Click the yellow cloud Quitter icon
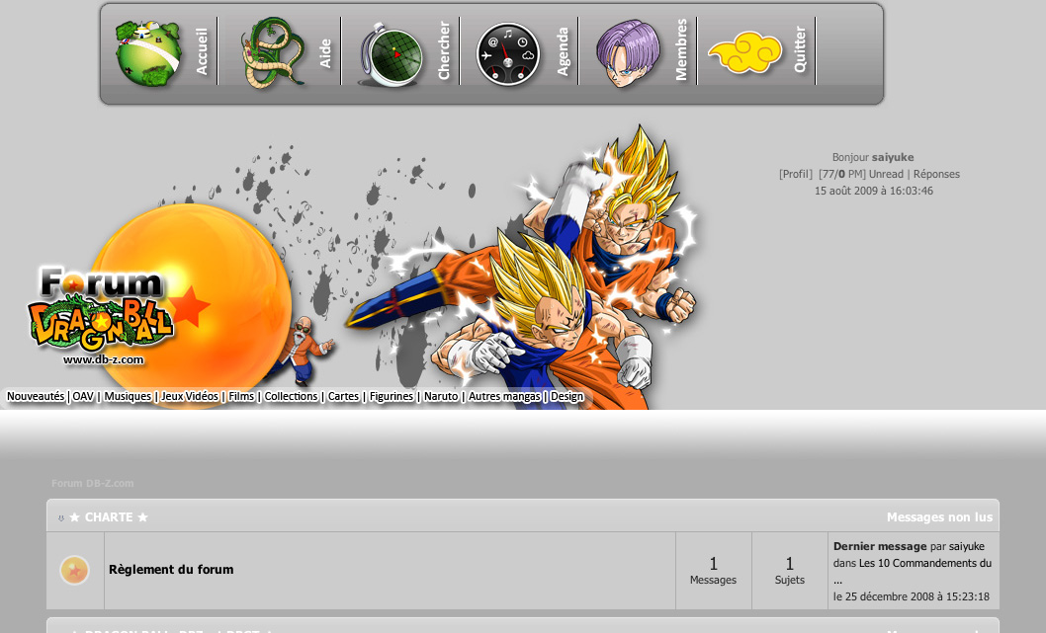1046x633 pixels. (x=745, y=52)
